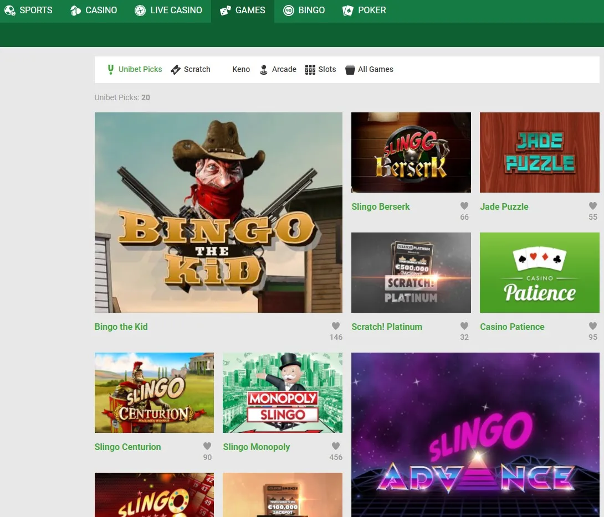The width and height of the screenshot is (604, 517).
Task: Switch to the Keno filter
Action: [241, 69]
